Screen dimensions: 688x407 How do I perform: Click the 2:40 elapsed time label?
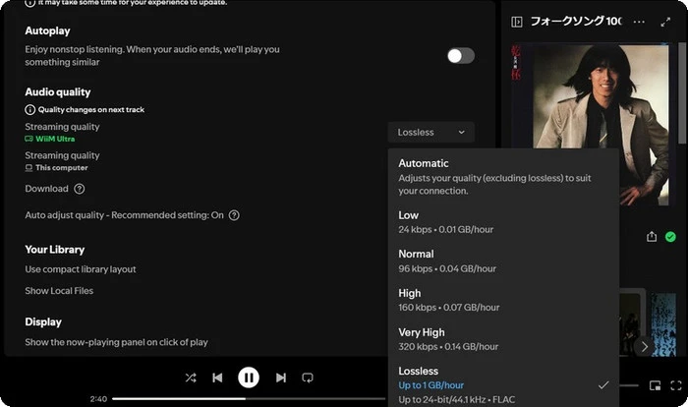(x=98, y=399)
